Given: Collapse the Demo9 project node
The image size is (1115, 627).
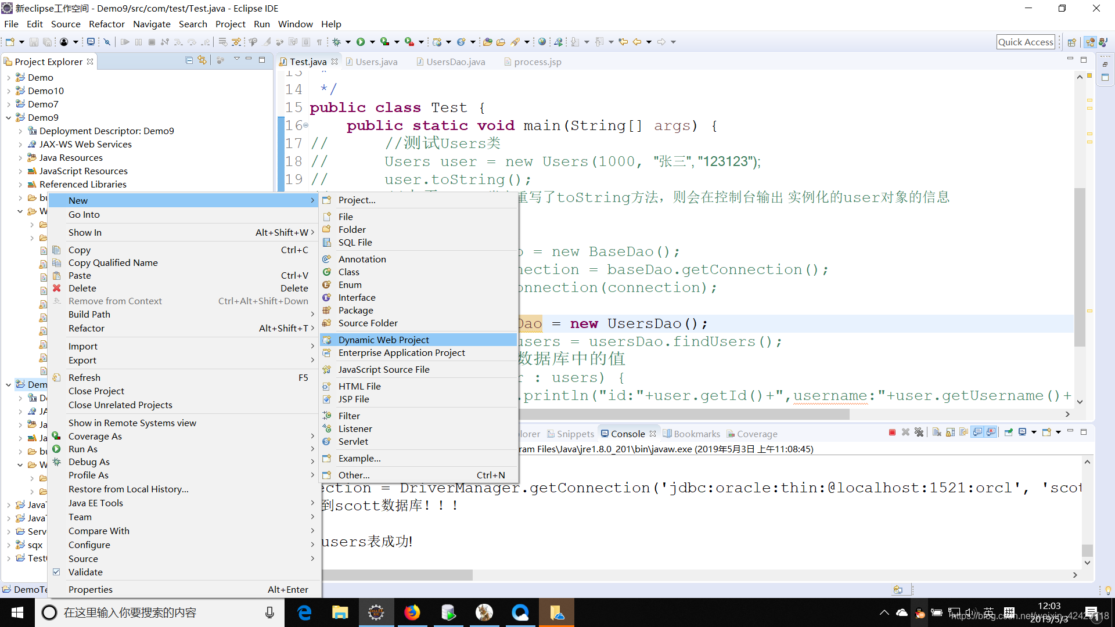Looking at the screenshot, I should click(8, 117).
